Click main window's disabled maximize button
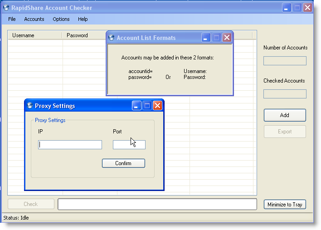The width and height of the screenshot is (321, 230). [297, 8]
